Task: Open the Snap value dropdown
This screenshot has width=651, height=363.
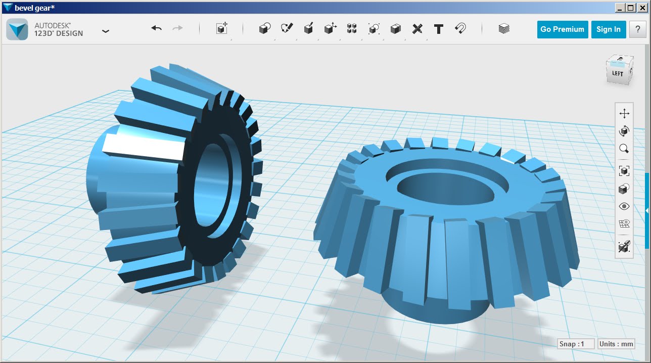Action: click(576, 344)
